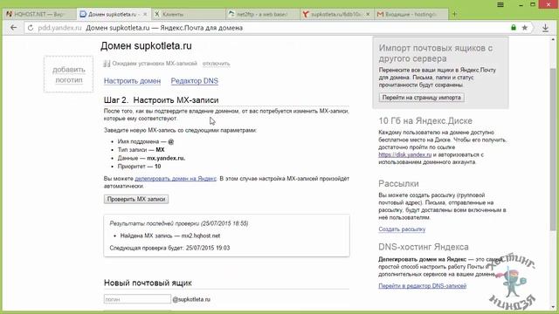Click добавить логотип placeholder box
This screenshot has height=314, width=559.
click(68, 74)
